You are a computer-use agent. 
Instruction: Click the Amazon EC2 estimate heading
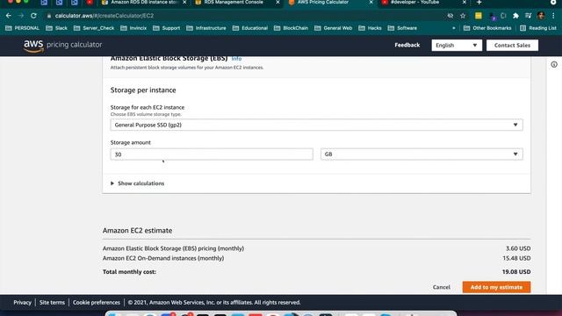(x=137, y=230)
